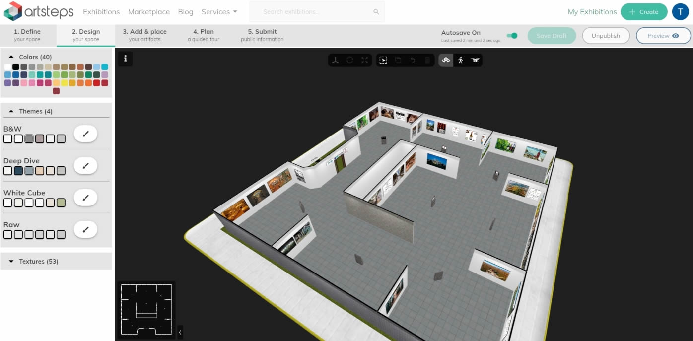Apply the White Cube theme brush

pyautogui.click(x=85, y=198)
